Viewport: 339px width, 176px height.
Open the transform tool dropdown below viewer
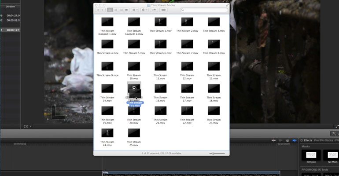click(x=28, y=126)
